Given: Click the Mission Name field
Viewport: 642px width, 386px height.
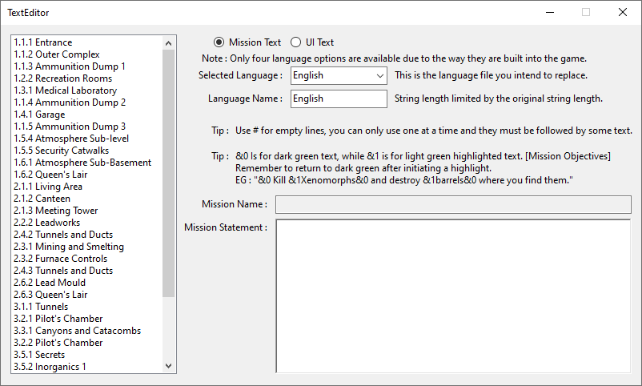Looking at the screenshot, I should click(x=453, y=204).
